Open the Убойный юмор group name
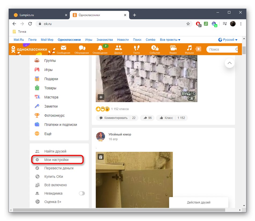 tap(120, 134)
